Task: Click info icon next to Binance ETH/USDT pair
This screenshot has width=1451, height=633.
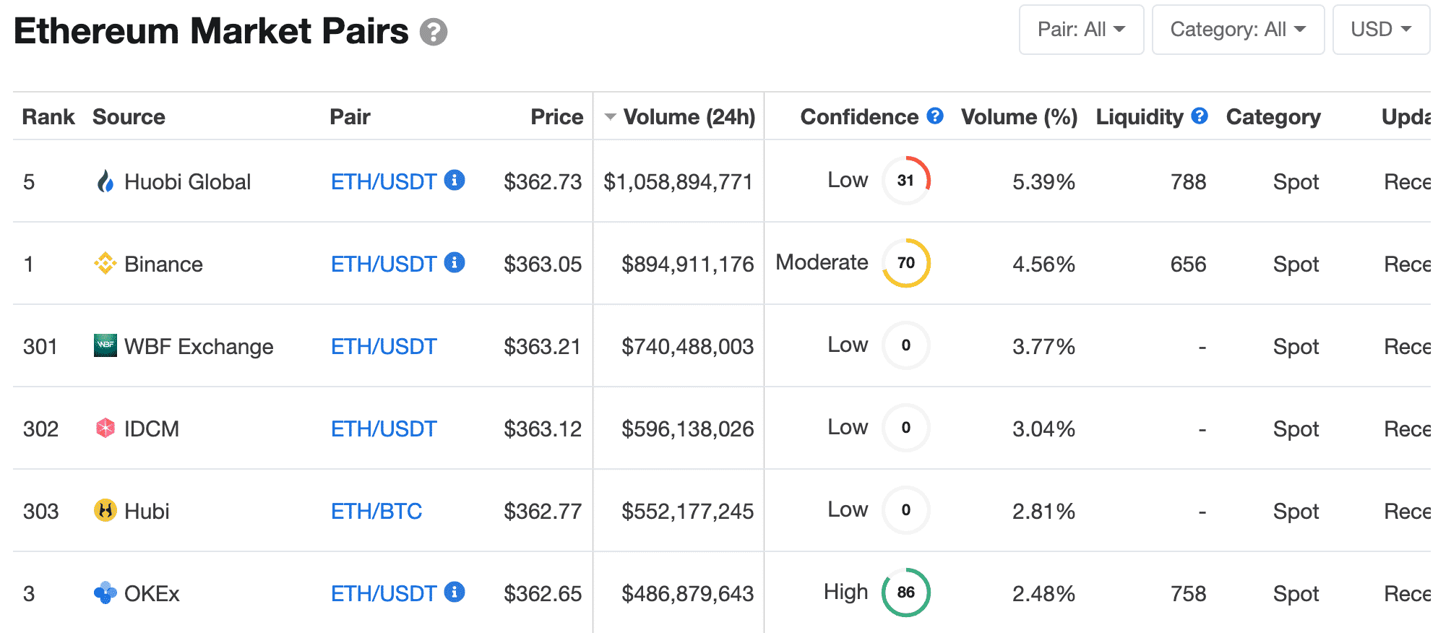Action: (x=455, y=262)
